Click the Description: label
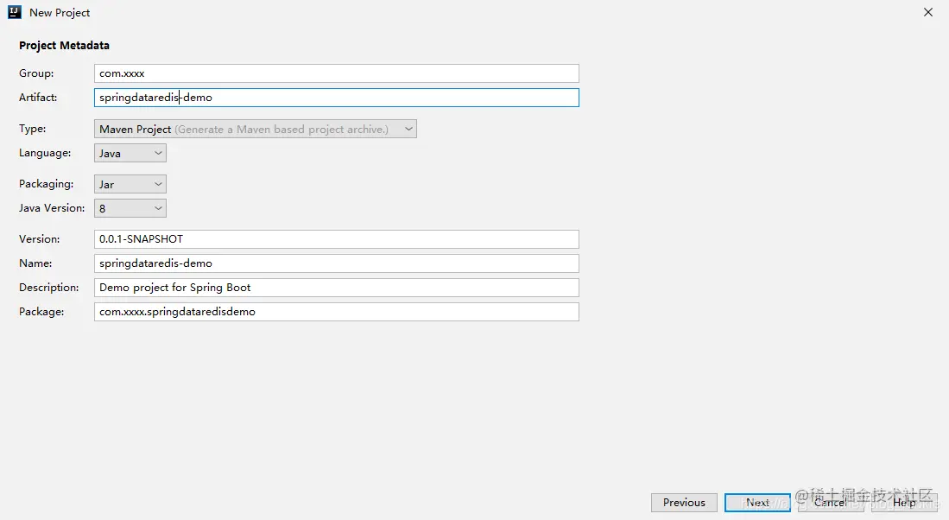949x520 pixels. click(x=49, y=288)
